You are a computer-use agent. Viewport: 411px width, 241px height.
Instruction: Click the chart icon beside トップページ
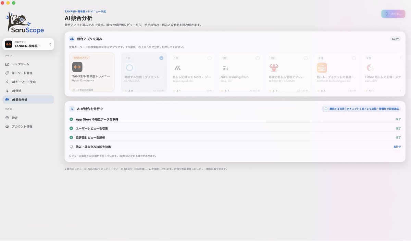click(7, 64)
